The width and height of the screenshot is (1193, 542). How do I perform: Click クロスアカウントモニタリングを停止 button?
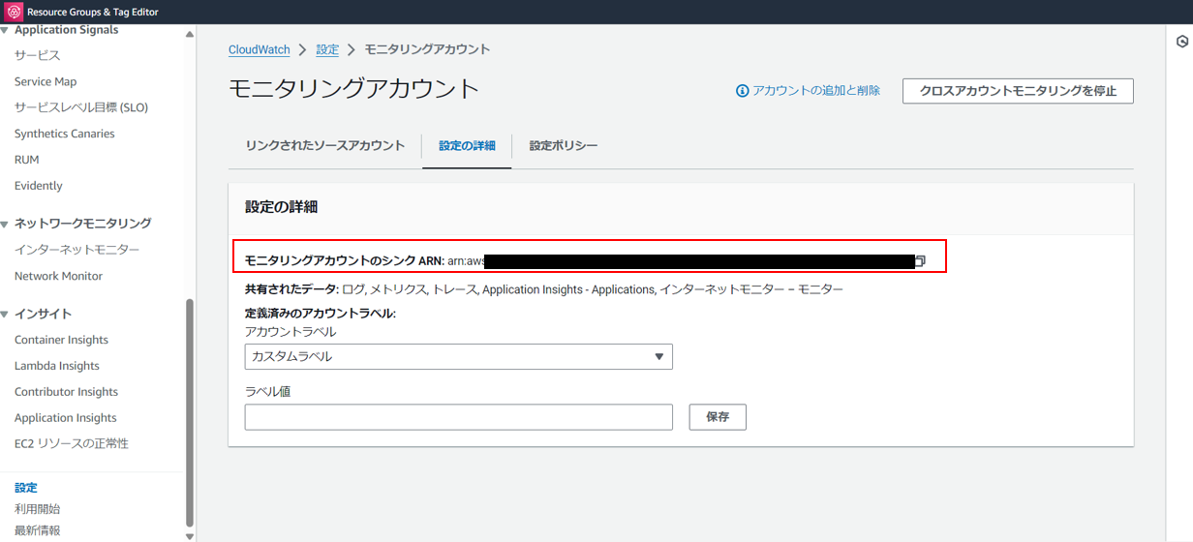tap(1018, 91)
